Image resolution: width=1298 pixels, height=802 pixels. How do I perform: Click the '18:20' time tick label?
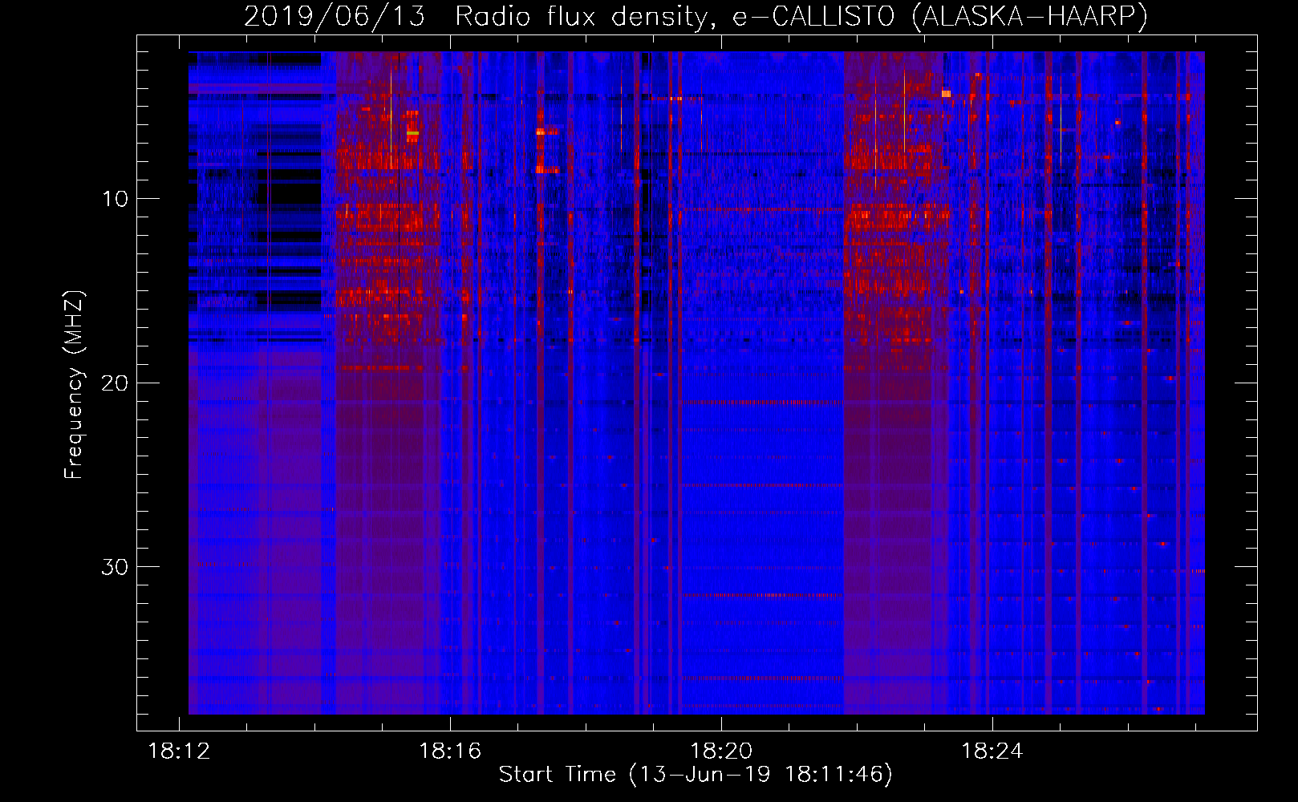pyautogui.click(x=721, y=751)
